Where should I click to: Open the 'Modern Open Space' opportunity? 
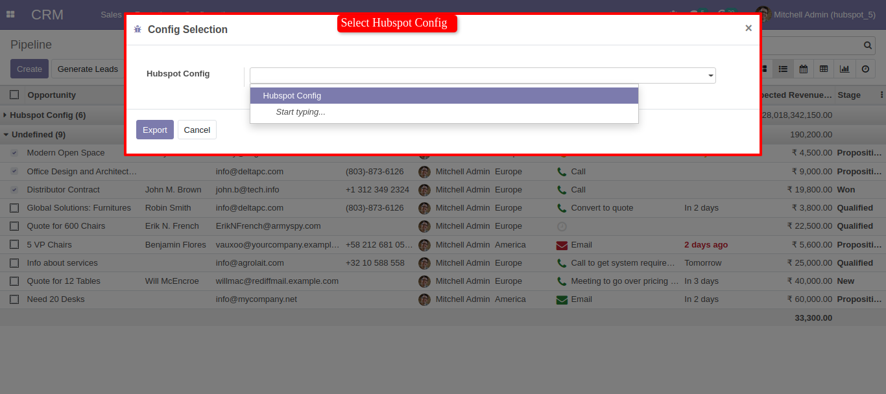click(66, 153)
